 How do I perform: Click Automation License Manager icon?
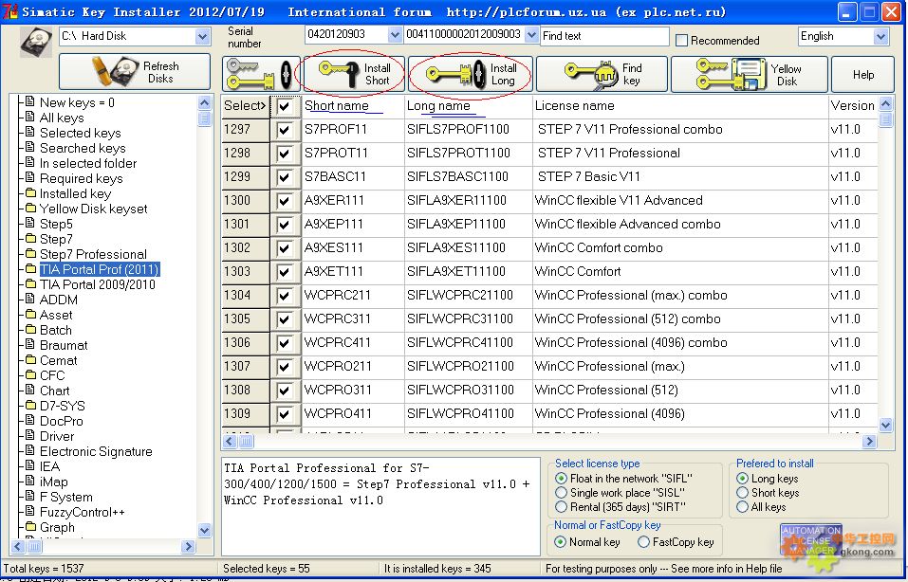tap(810, 541)
